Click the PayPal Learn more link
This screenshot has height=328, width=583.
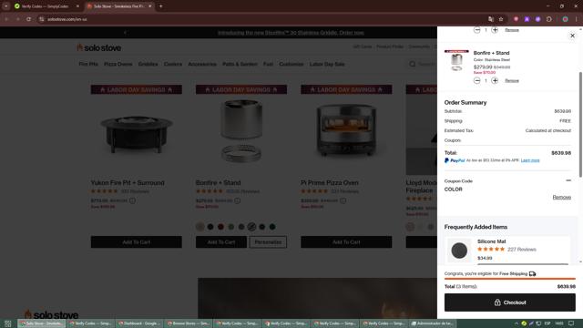click(x=530, y=160)
